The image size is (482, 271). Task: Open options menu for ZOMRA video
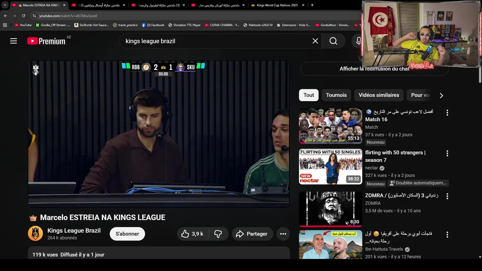click(x=447, y=196)
